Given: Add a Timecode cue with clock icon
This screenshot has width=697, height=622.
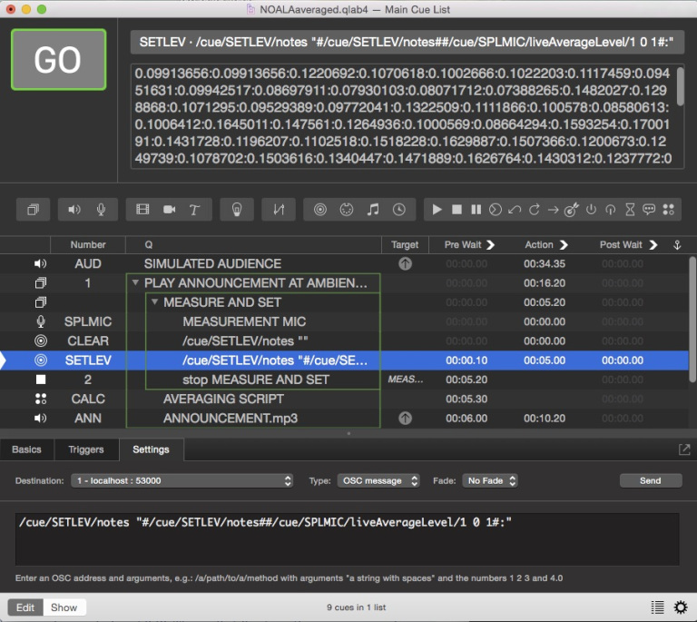Looking at the screenshot, I should pyautogui.click(x=398, y=210).
